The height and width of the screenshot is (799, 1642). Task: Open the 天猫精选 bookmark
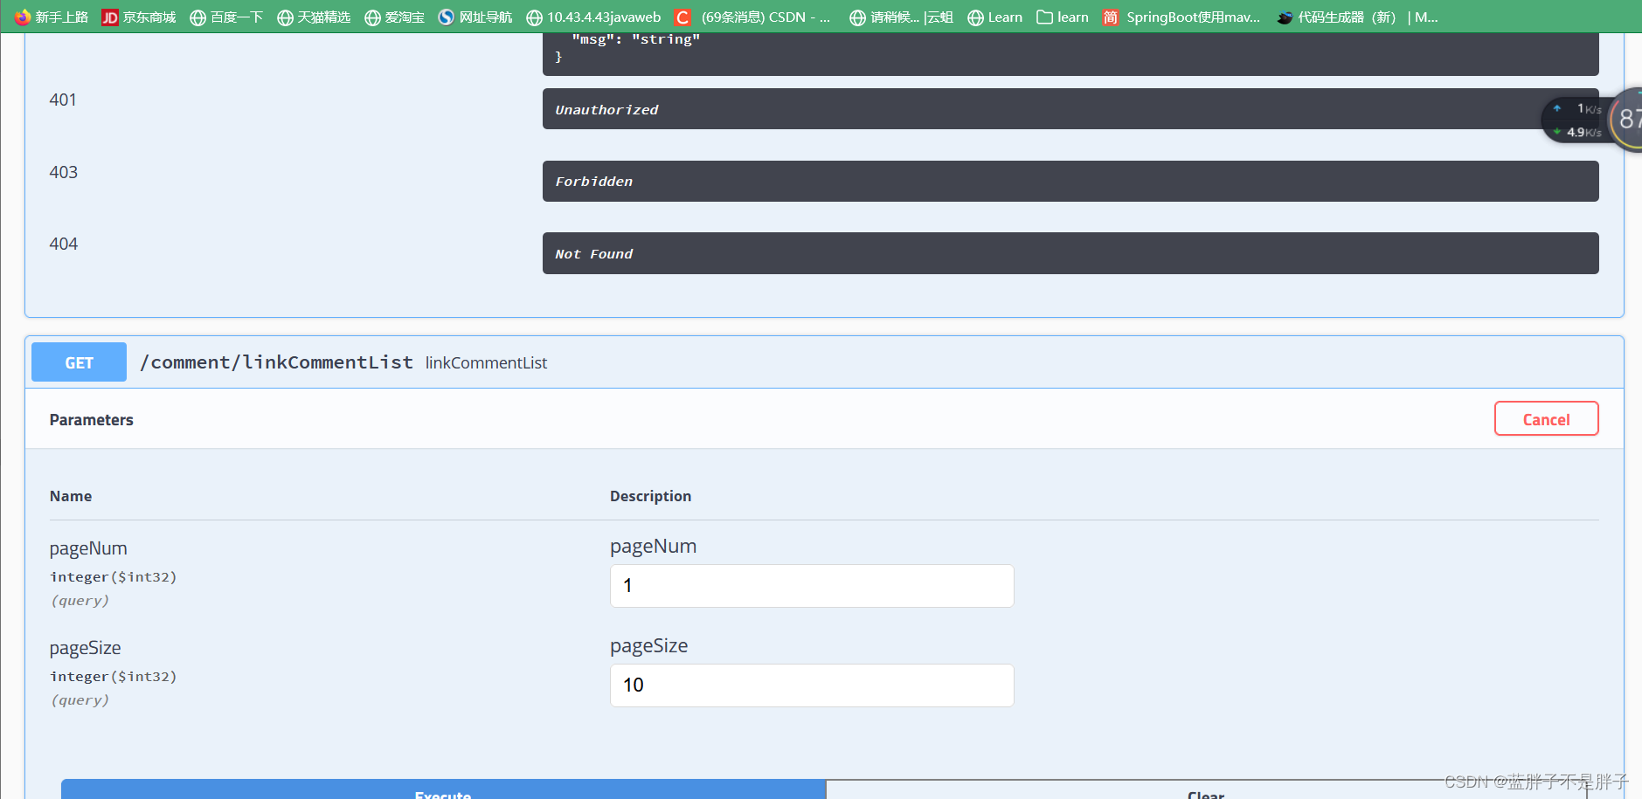314,17
